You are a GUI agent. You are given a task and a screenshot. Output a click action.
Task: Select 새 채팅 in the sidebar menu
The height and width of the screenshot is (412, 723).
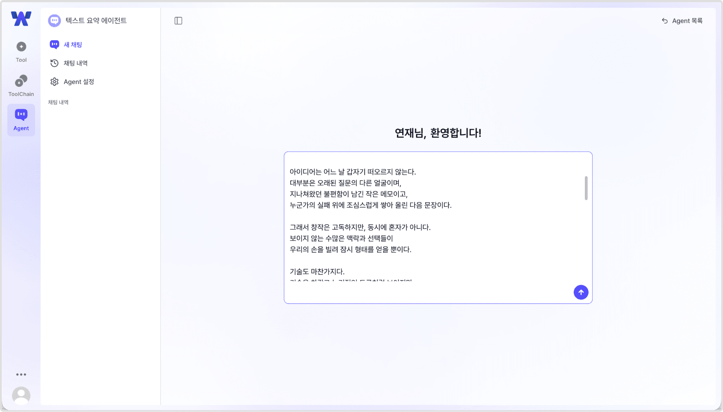coord(72,44)
